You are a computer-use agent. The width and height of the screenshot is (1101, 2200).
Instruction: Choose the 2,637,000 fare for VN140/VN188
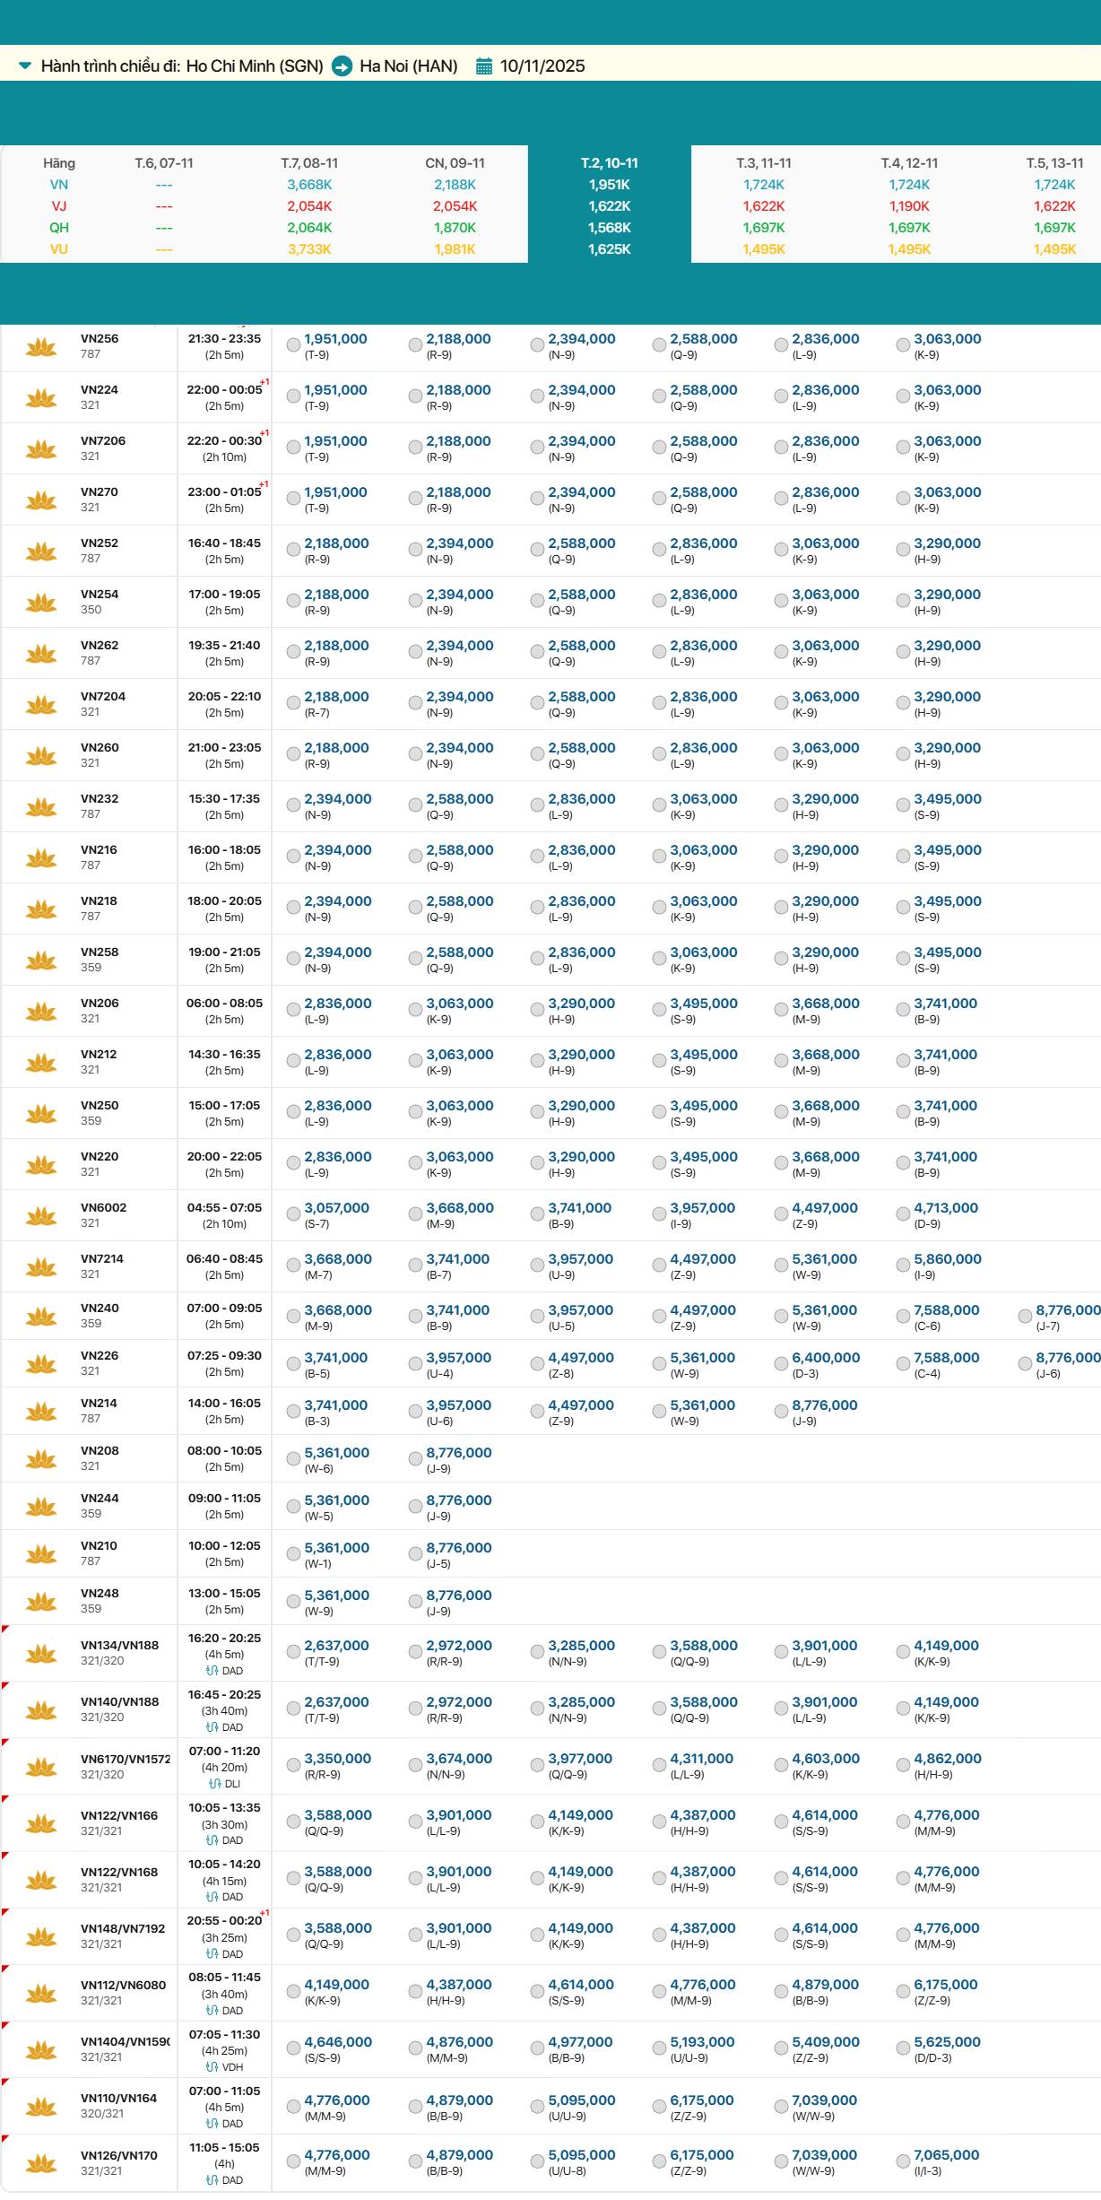[x=293, y=1709]
